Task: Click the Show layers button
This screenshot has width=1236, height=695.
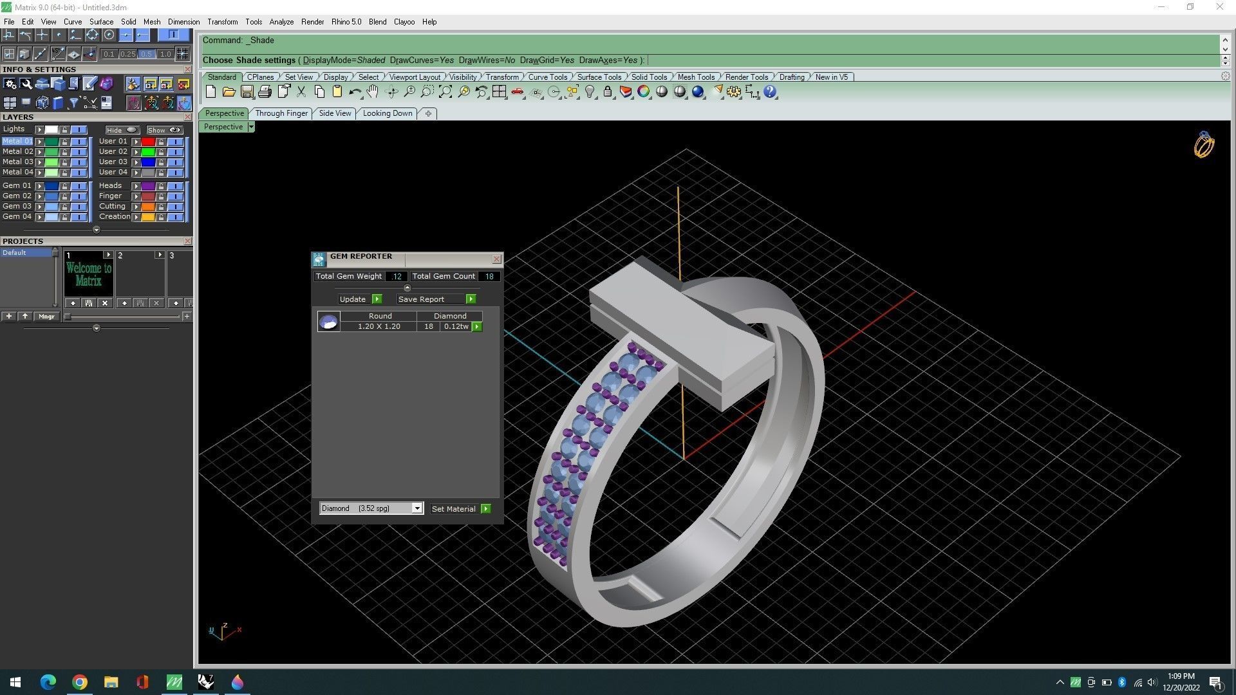Action: pos(165,130)
